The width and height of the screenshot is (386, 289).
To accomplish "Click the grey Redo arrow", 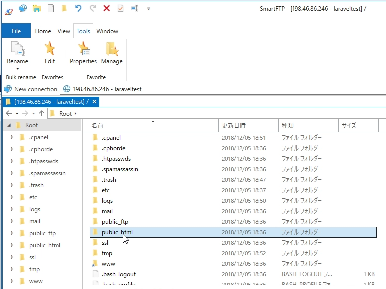I will 93,9.
